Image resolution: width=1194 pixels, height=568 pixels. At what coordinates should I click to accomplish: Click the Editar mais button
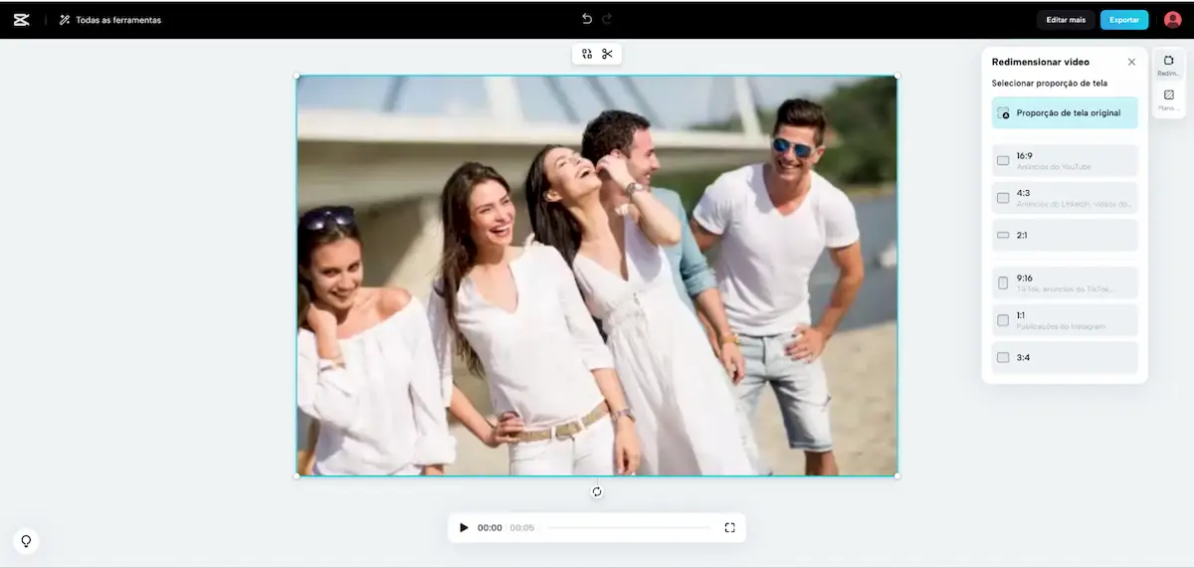coord(1066,20)
